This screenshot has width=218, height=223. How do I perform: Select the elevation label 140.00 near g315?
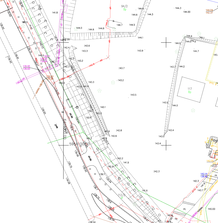212,209
